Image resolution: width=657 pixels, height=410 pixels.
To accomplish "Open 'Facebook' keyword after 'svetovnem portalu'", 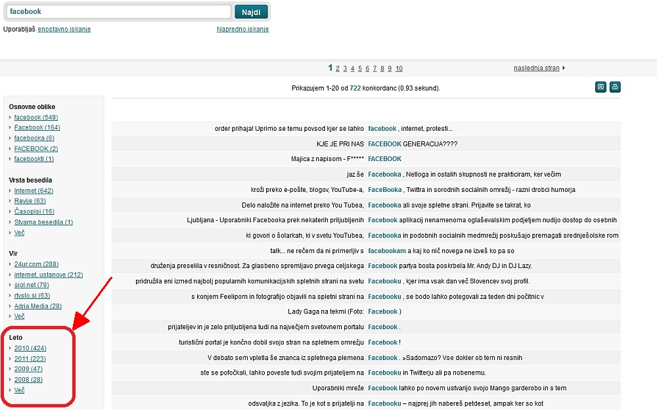I will (382, 327).
